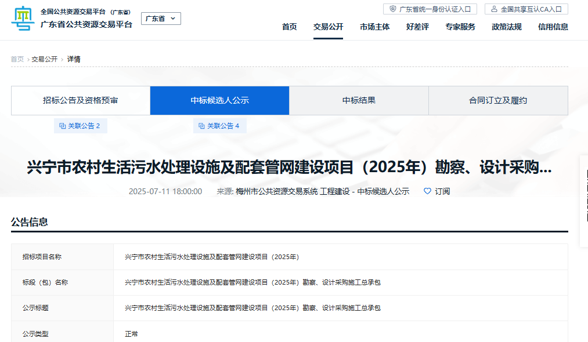The image size is (588, 342).
Task: Switch to 中标候选人公示 tab
Action: point(220,100)
